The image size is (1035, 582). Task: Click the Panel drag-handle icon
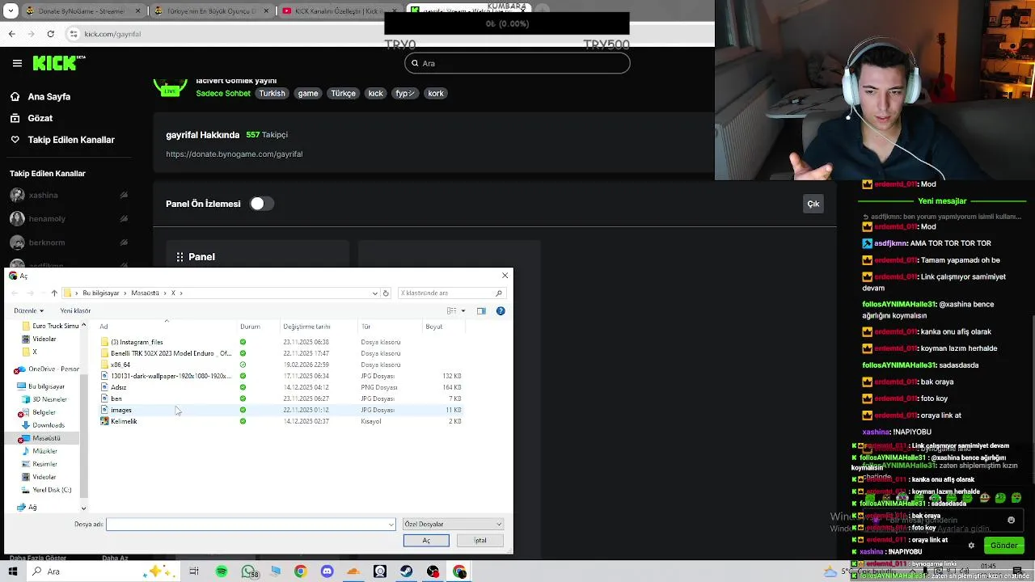pyautogui.click(x=180, y=257)
